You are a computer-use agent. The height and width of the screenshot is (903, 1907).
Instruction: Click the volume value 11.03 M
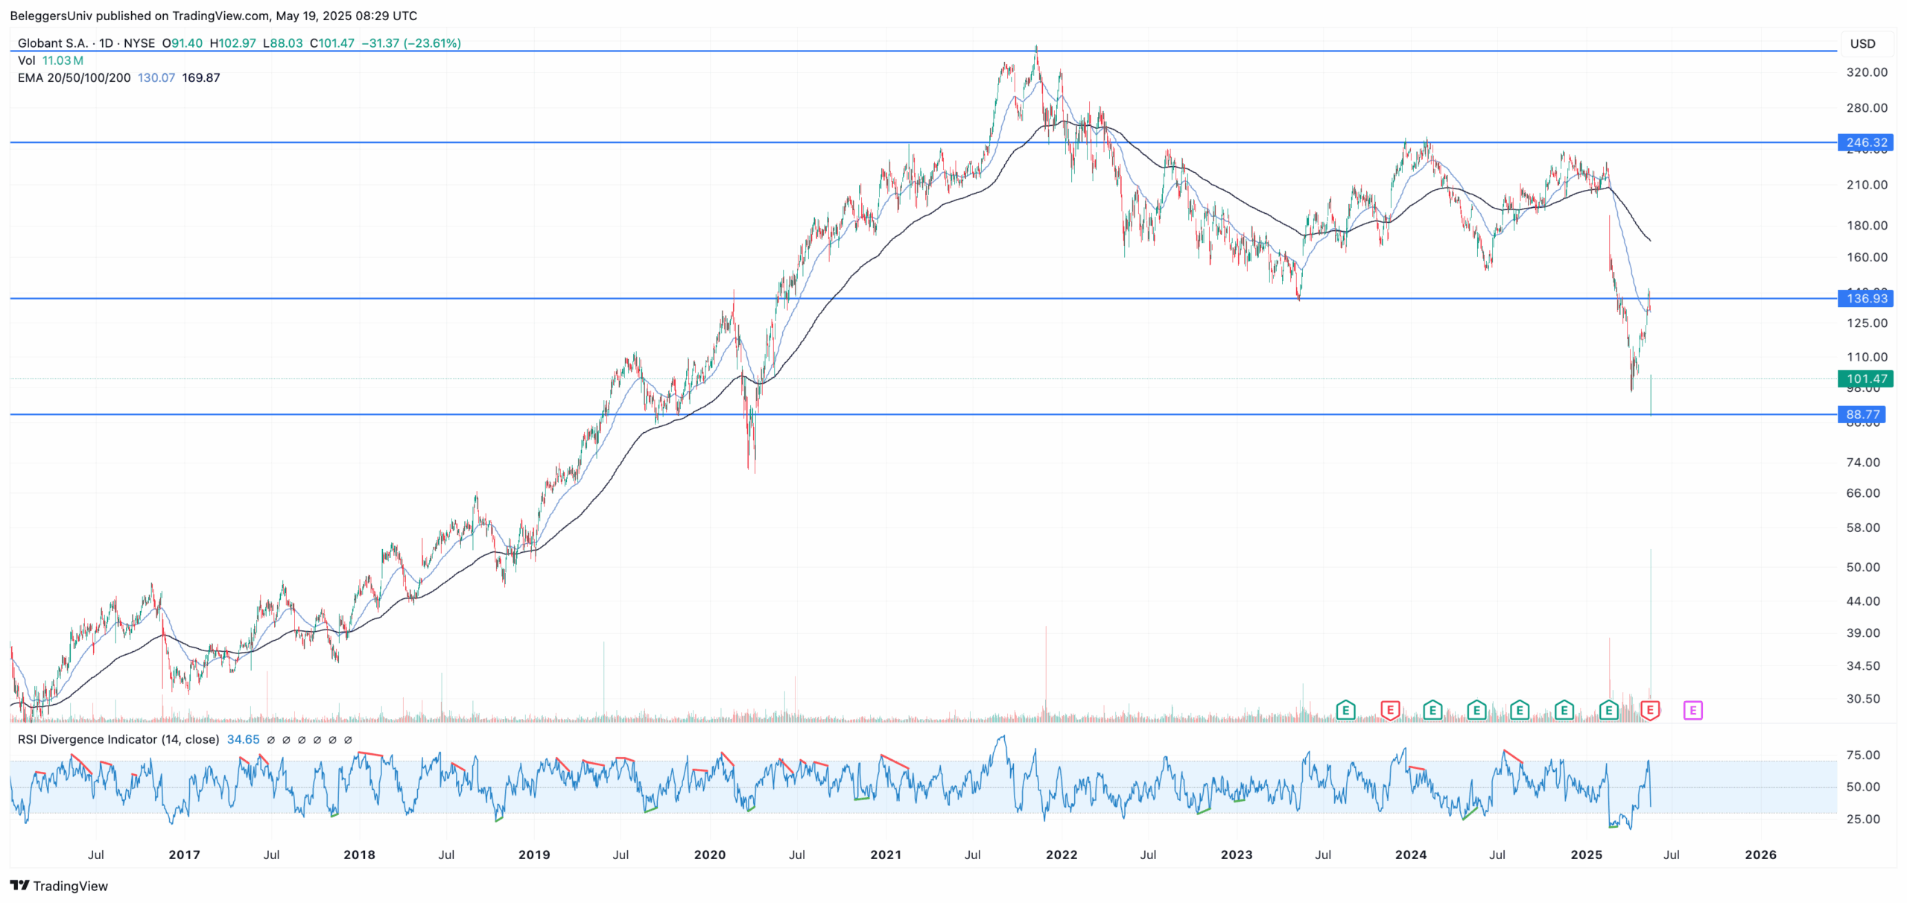coord(63,60)
